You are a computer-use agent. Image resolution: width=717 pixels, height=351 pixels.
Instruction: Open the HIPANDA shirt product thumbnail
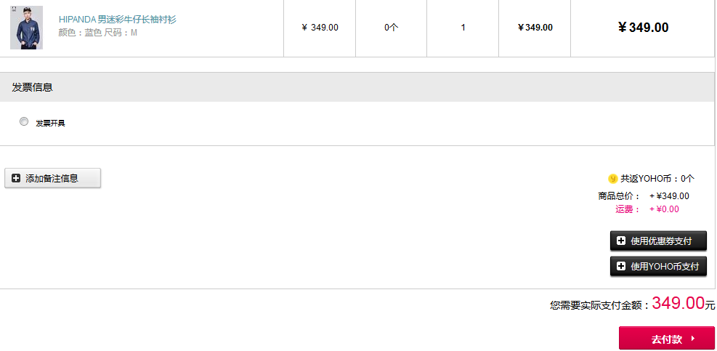click(27, 28)
